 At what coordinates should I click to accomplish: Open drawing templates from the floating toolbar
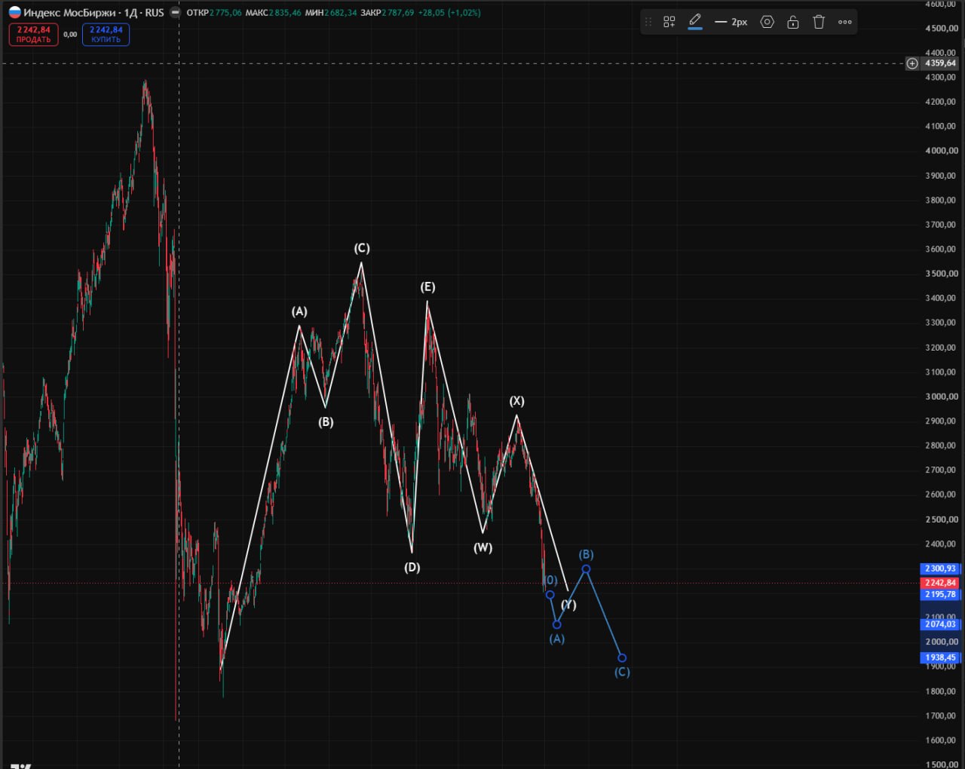click(669, 22)
